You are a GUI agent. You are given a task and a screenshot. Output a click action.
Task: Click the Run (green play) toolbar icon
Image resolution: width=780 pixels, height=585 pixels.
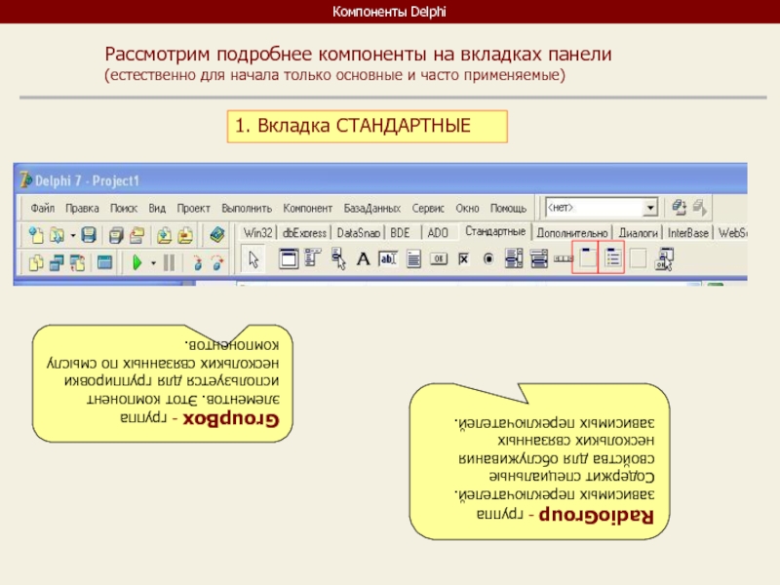[x=137, y=261]
